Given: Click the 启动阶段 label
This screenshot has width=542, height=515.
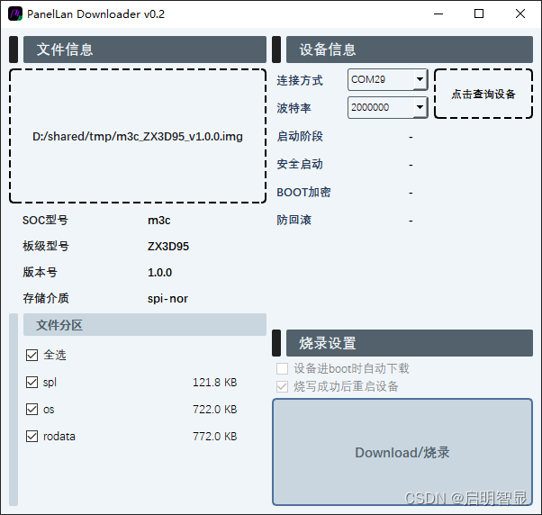Looking at the screenshot, I should pyautogui.click(x=300, y=136).
